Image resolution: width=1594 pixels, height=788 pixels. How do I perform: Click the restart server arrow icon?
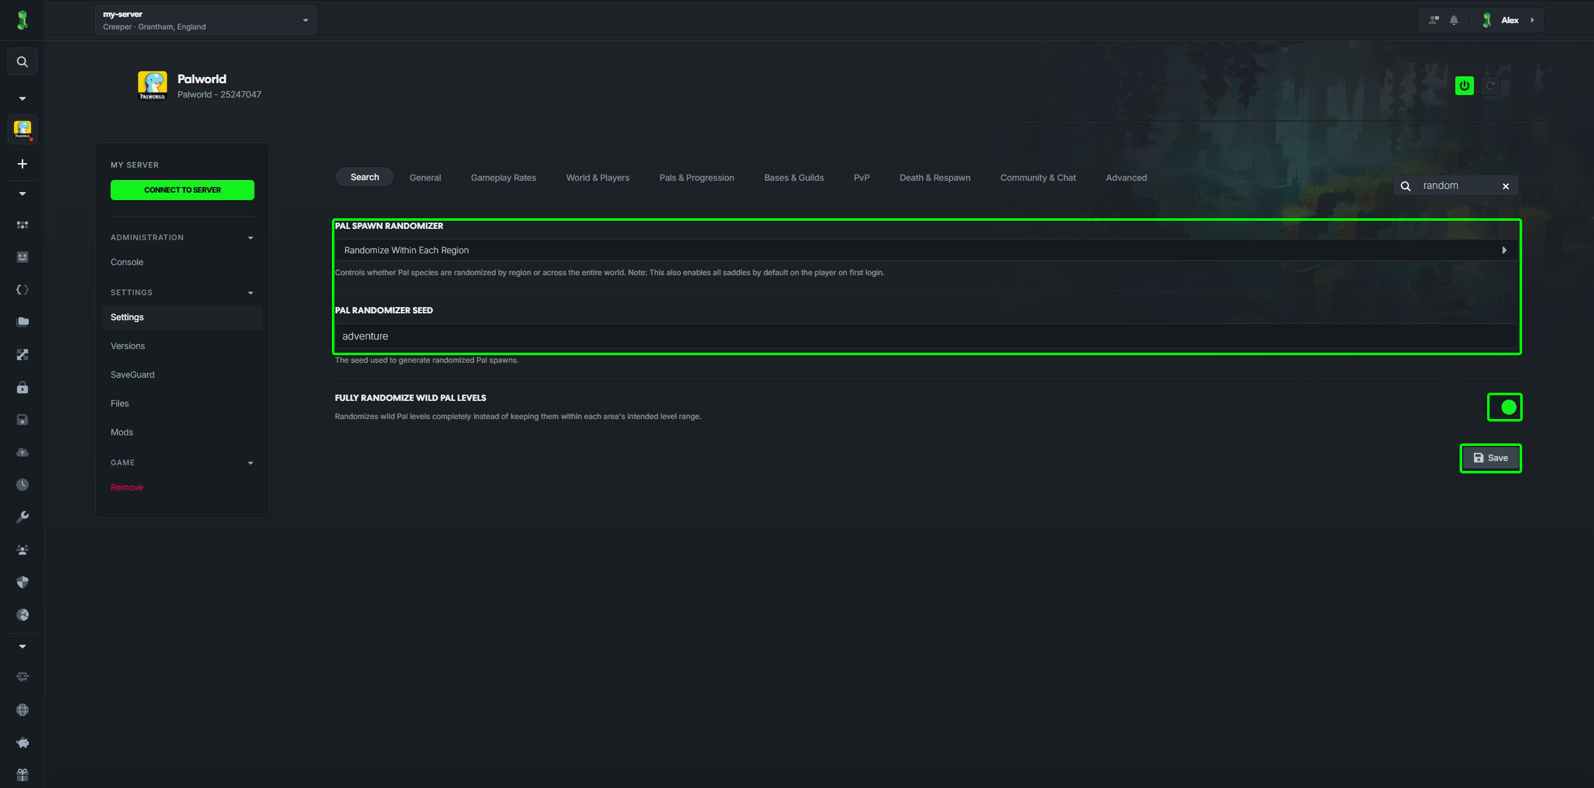1490,86
